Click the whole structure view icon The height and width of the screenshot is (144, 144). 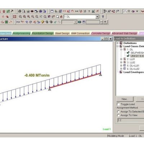tap(15, 17)
